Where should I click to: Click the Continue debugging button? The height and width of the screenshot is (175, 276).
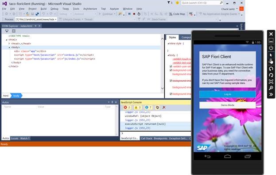106,14
